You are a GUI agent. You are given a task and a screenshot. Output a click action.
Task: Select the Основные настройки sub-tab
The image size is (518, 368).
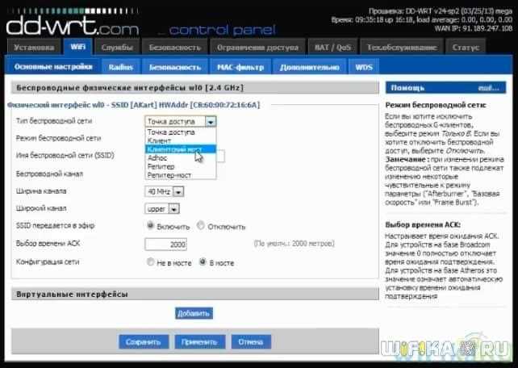pyautogui.click(x=53, y=67)
